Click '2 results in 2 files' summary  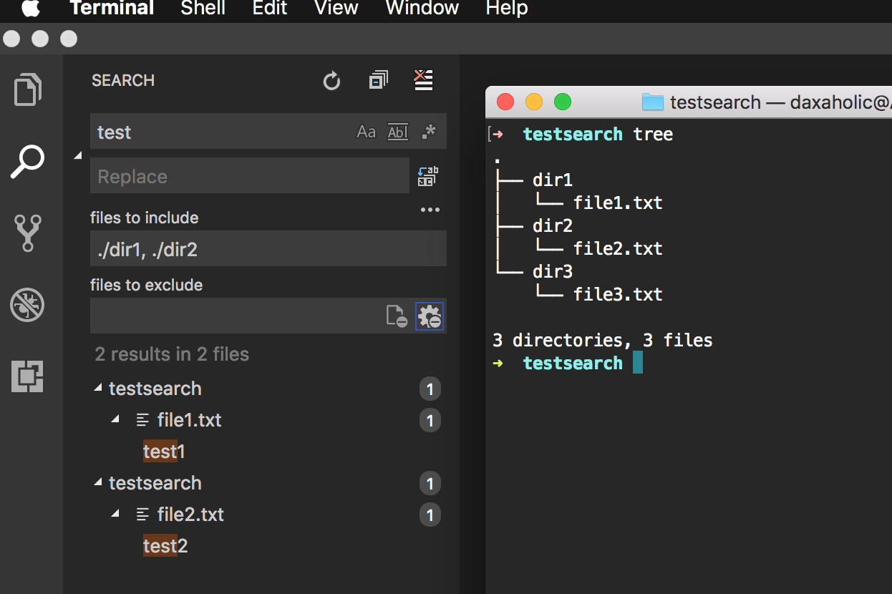pyautogui.click(x=172, y=354)
